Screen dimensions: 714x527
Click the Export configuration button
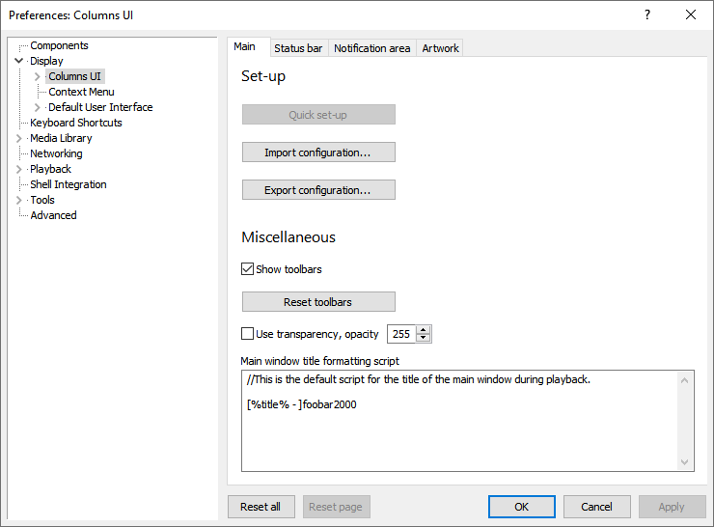point(317,190)
